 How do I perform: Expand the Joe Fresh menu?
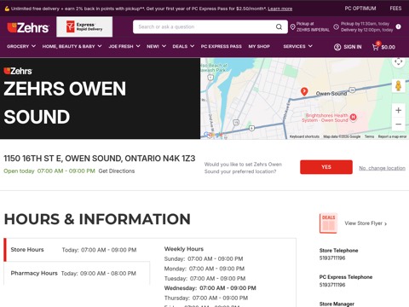point(124,46)
